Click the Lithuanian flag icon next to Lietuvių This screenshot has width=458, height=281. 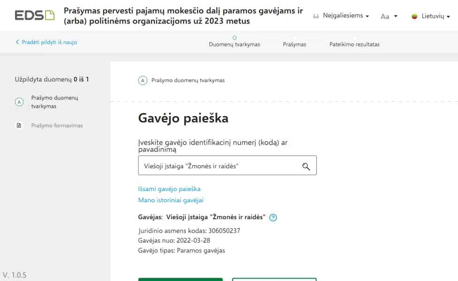click(x=415, y=15)
